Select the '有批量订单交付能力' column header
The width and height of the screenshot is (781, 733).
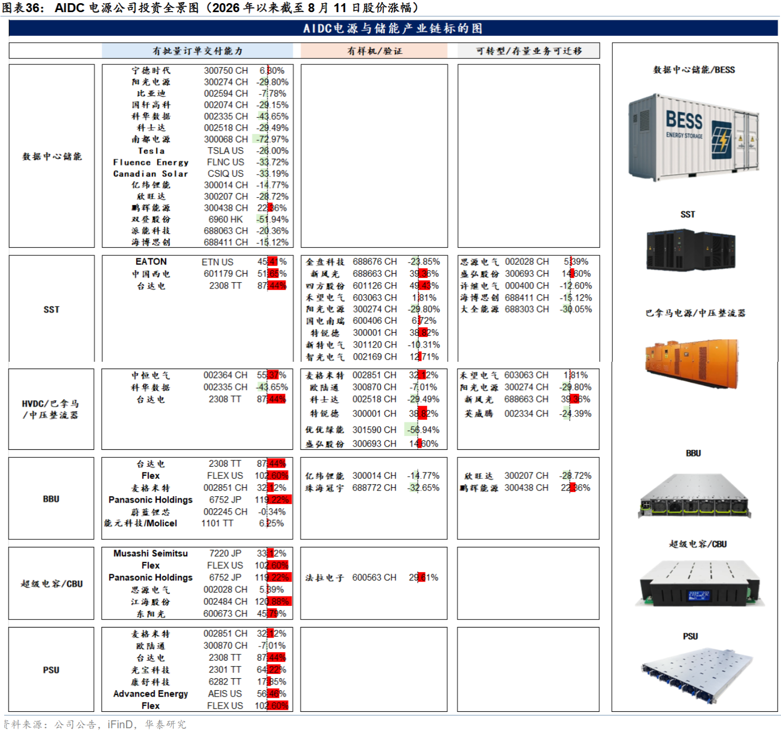(x=198, y=51)
